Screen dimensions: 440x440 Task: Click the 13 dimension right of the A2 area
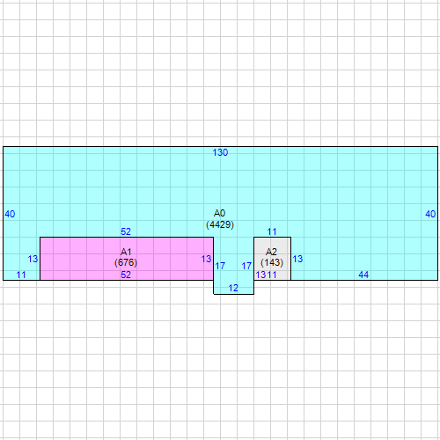[297, 259]
